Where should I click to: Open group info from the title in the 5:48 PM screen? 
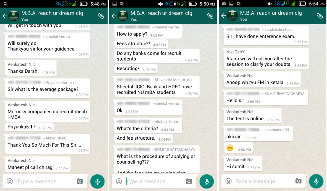coord(52,13)
